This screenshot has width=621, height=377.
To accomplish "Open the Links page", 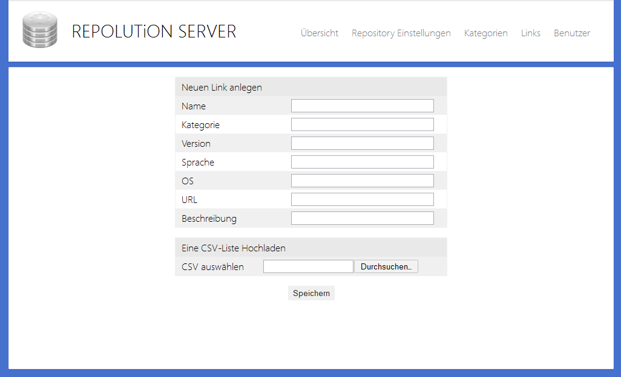I will click(x=530, y=33).
